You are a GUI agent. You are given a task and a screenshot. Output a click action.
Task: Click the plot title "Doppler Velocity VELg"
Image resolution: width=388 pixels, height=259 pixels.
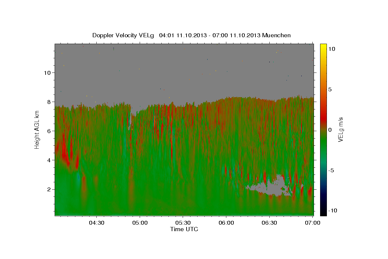pos(124,35)
